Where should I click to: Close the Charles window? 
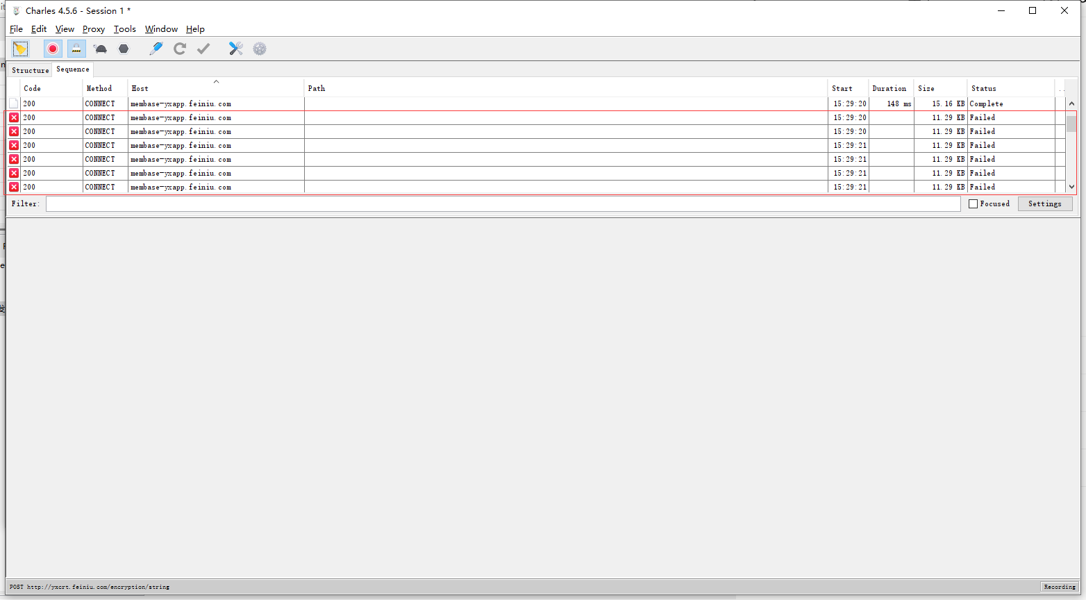tap(1064, 10)
